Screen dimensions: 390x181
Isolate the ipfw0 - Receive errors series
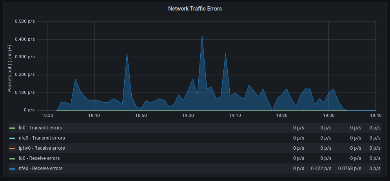pyautogui.click(x=42, y=148)
